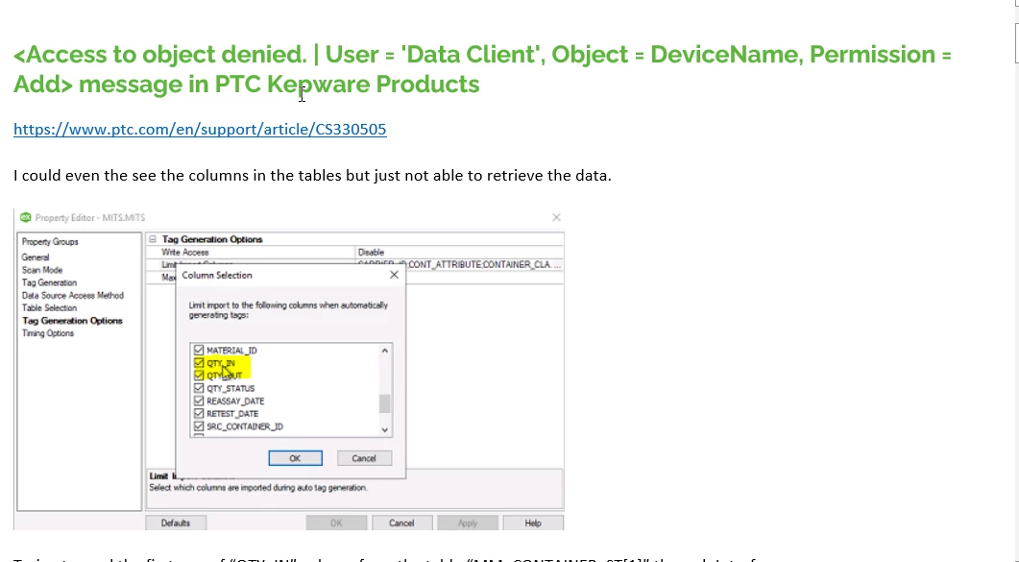Toggle the QTY_IN column checkbox
The image size is (1019, 562).
coord(199,363)
